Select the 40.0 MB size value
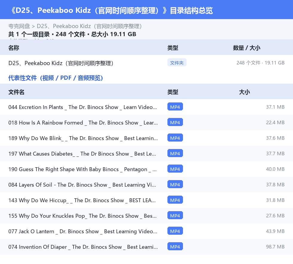The height and width of the screenshot is (264, 293). pyautogui.click(x=275, y=169)
